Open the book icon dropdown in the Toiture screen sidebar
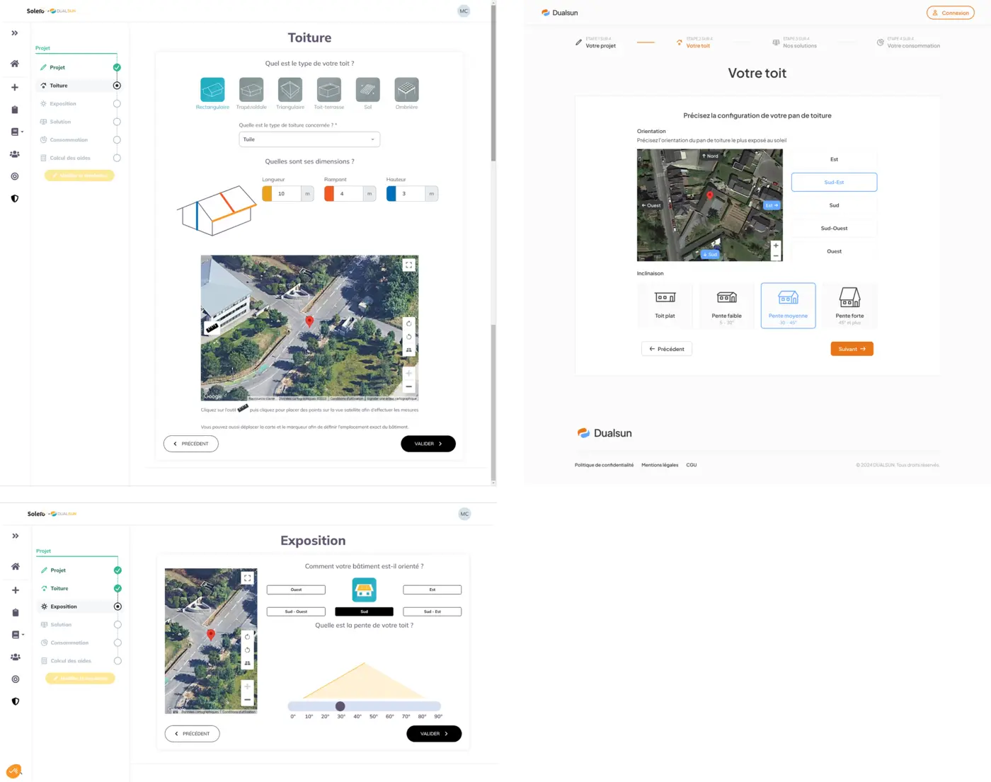Image resolution: width=991 pixels, height=782 pixels. [16, 132]
